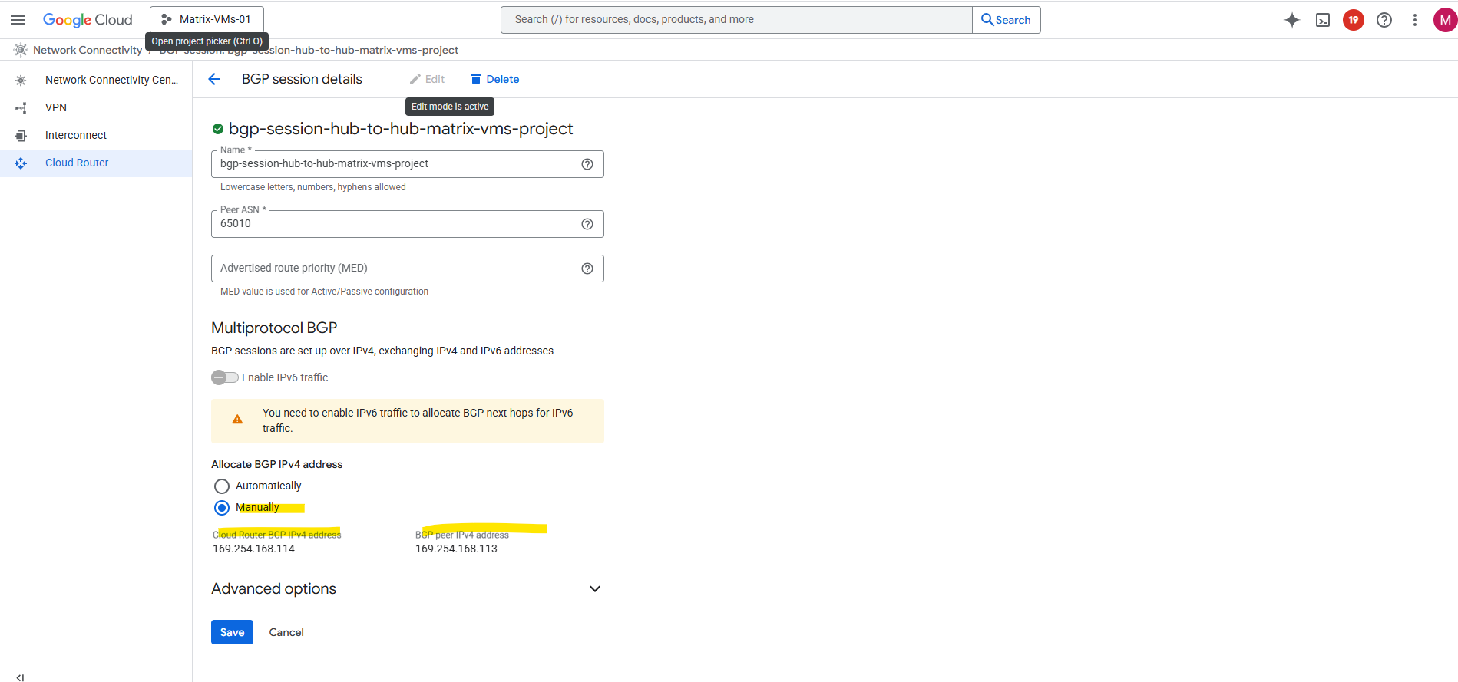Open Interconnect in the sidebar
1458x682 pixels.
coord(96,135)
